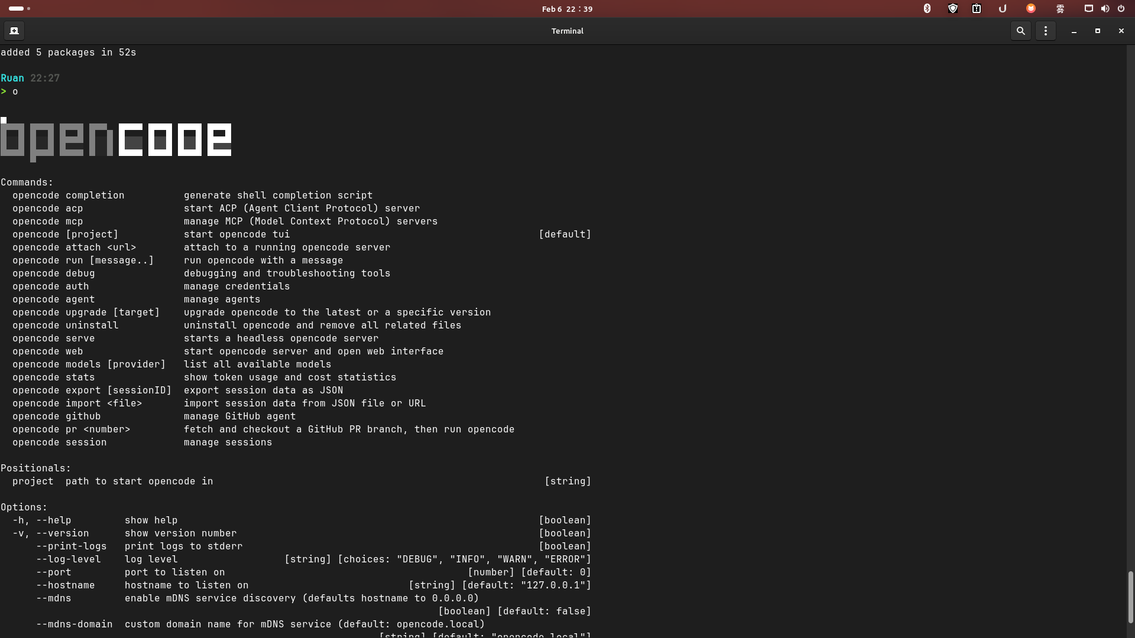This screenshot has width=1135, height=638.
Task: Click the text 'opencode session'
Action: [60, 442]
